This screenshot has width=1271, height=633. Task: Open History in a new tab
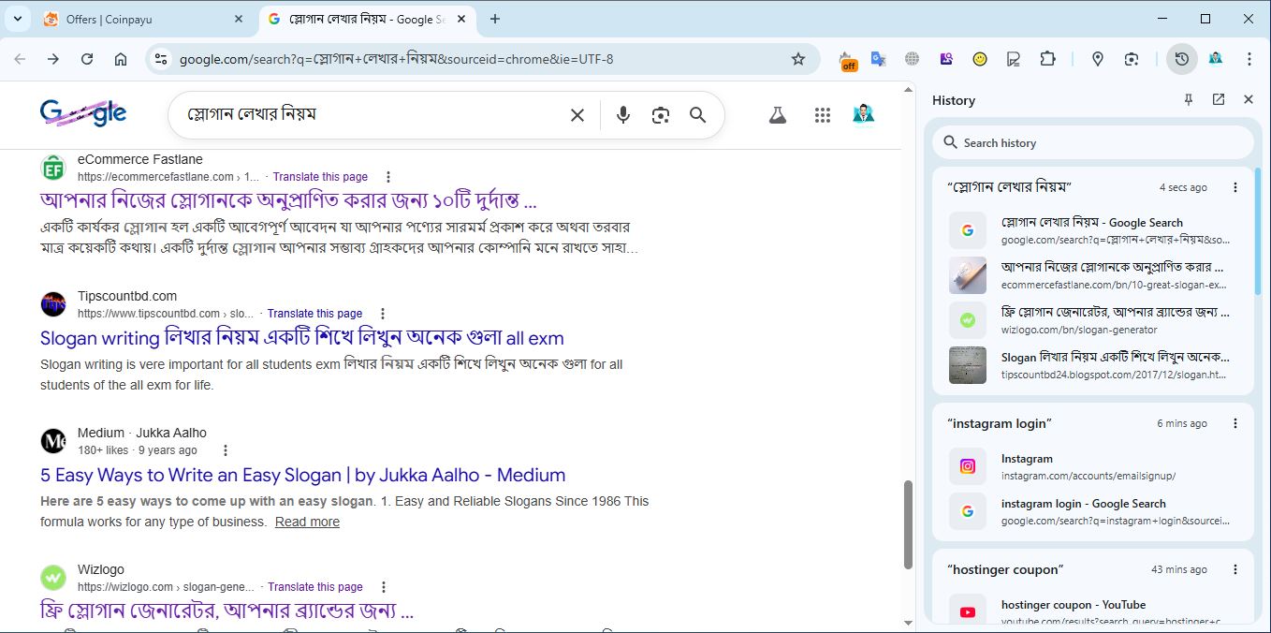tap(1219, 99)
